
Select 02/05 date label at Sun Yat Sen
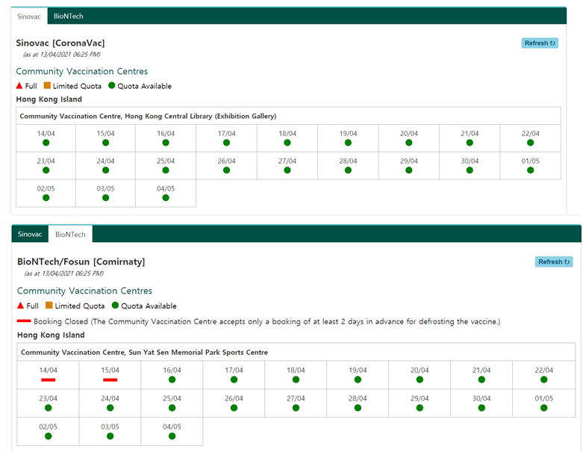[48, 427]
